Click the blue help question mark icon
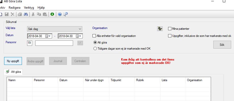Screen dimensions: 234x101 (60, 14)
